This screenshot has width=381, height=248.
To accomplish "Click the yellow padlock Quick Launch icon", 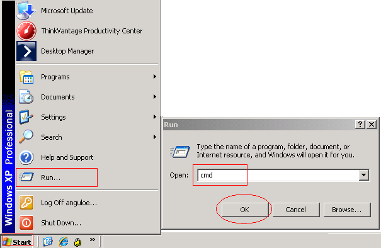I will [x=77, y=242].
